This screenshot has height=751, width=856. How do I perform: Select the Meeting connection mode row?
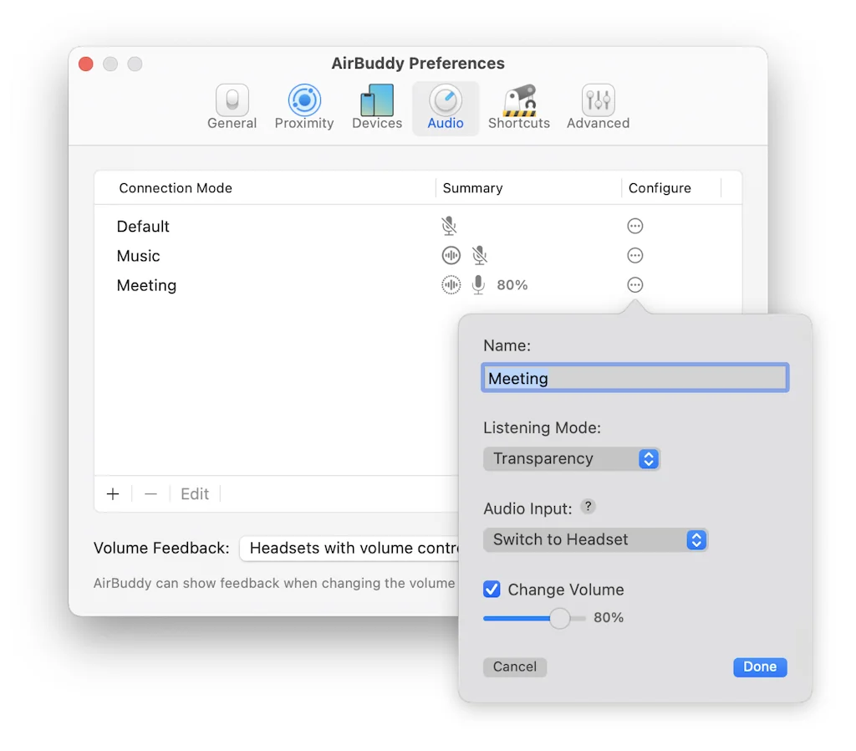click(418, 284)
